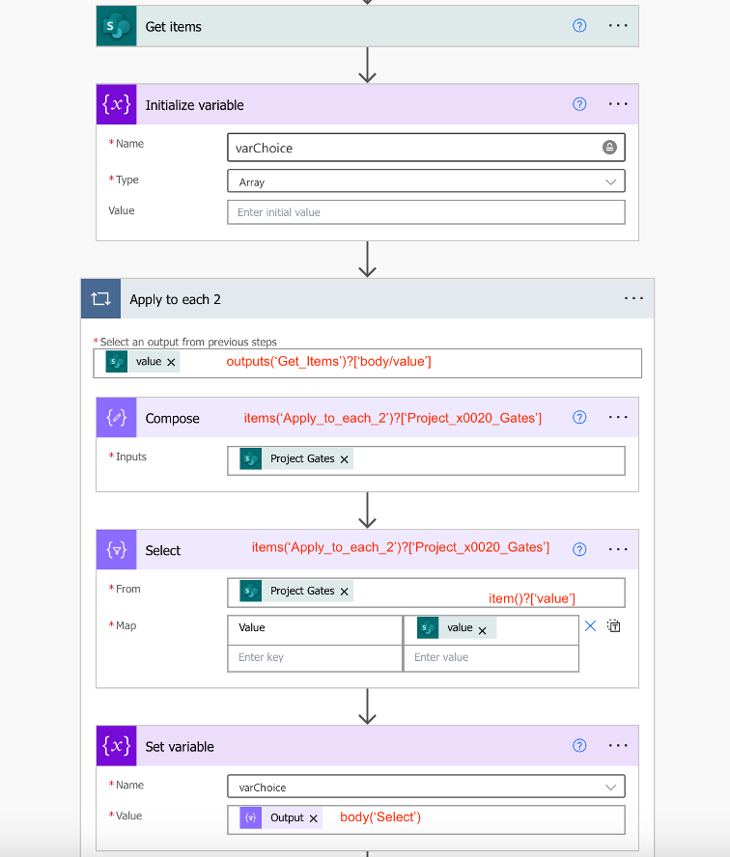Remove the Output token from Set variable
Image resolution: width=730 pixels, height=857 pixels.
click(313, 818)
